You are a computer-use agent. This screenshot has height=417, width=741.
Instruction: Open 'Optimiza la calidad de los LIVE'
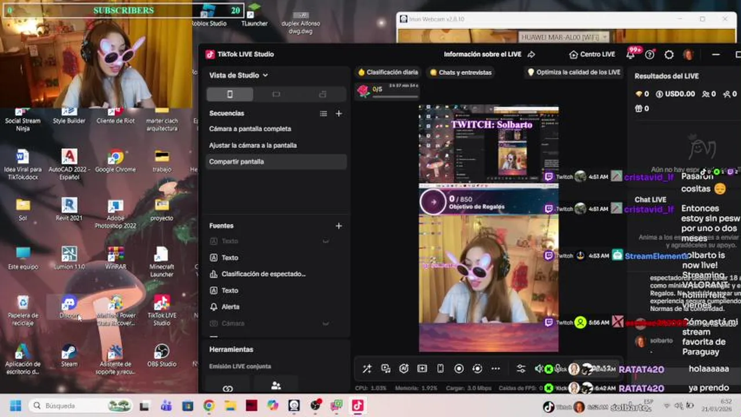pos(573,72)
